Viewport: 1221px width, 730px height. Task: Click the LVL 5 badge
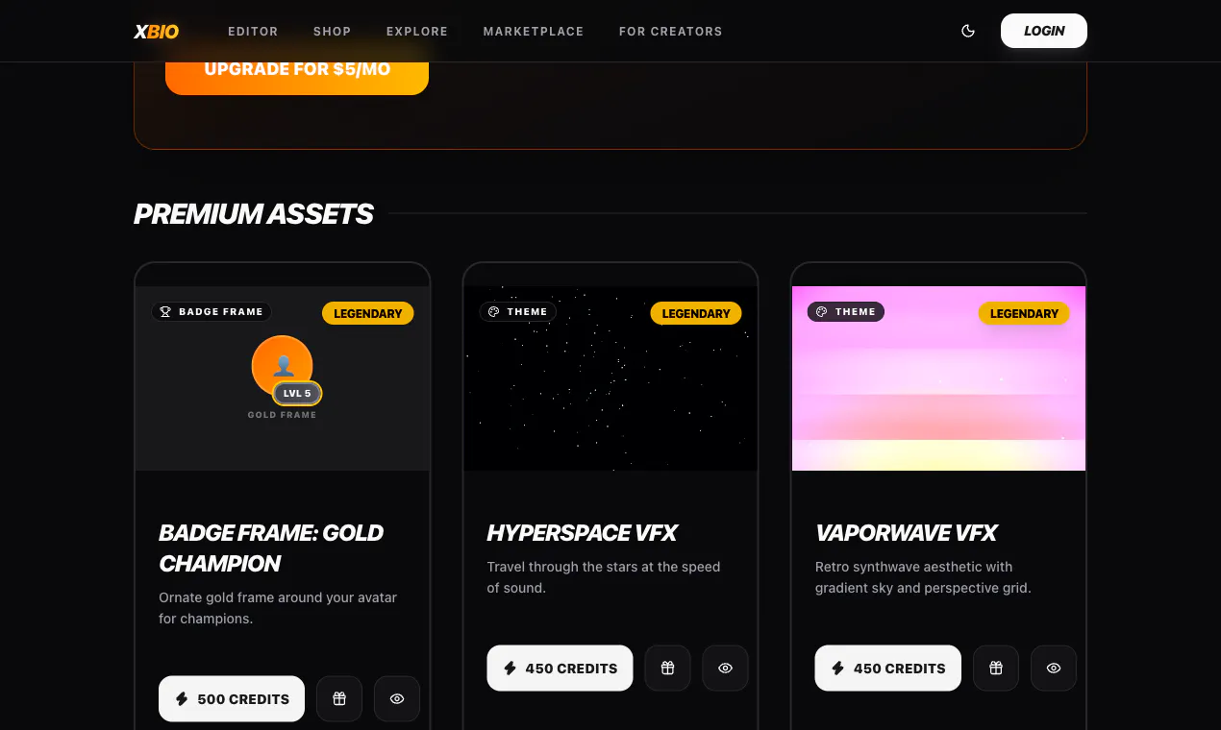[x=297, y=393]
